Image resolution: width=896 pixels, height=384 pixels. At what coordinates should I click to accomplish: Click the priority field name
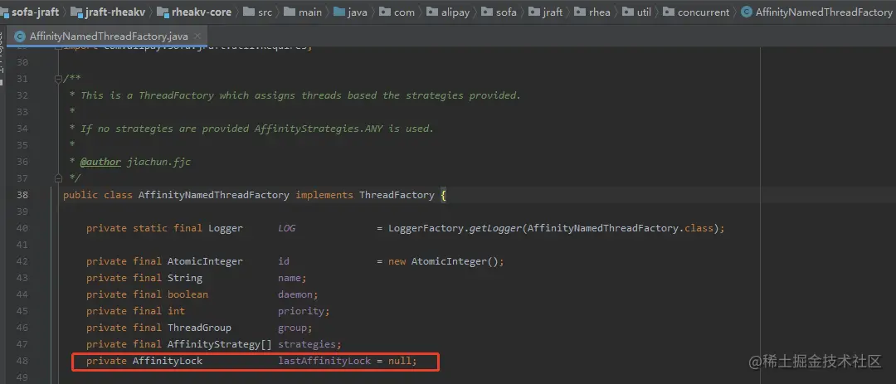coord(300,311)
